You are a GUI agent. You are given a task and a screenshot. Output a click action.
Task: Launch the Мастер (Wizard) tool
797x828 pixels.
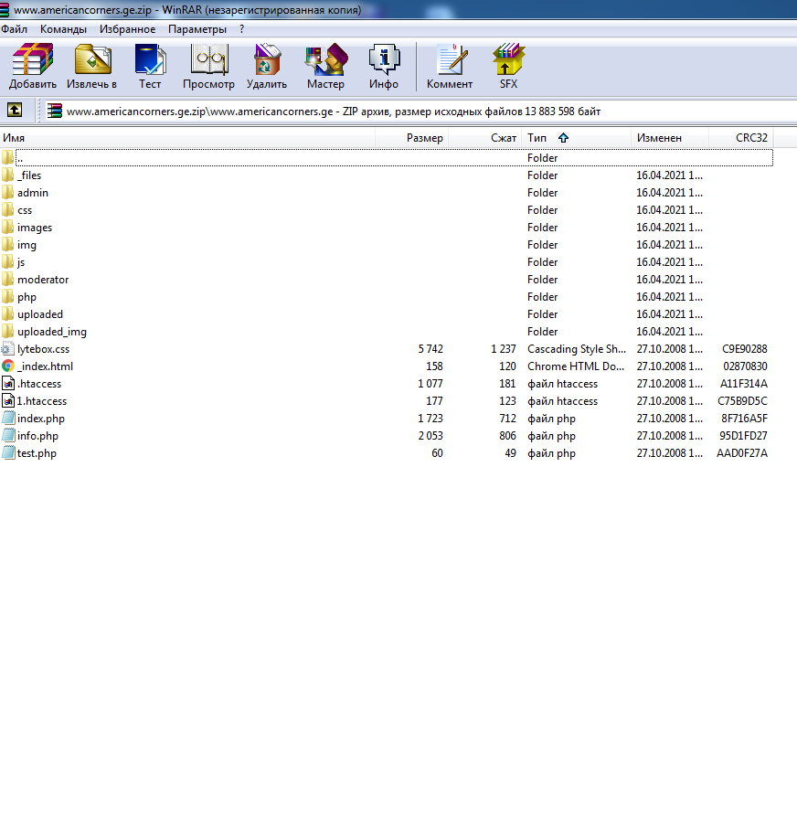[325, 66]
